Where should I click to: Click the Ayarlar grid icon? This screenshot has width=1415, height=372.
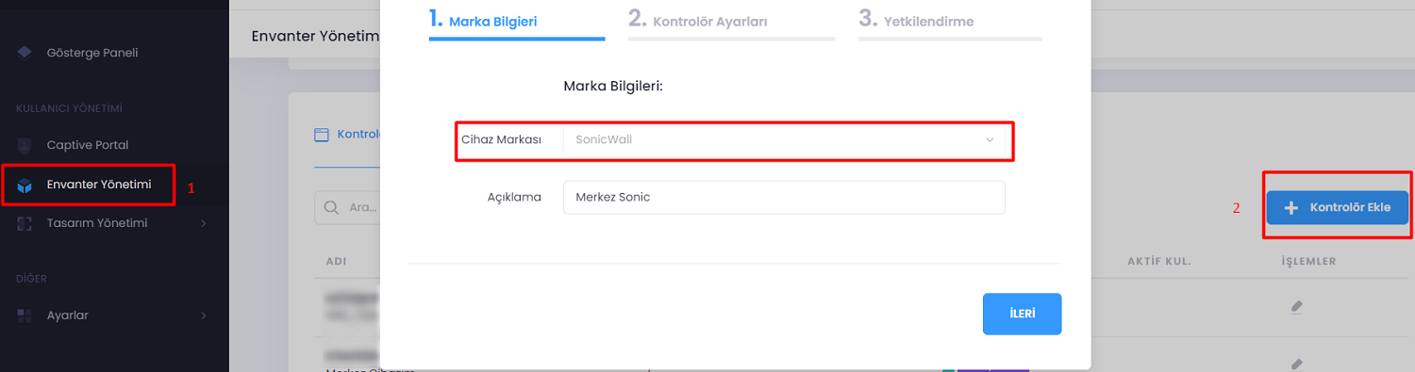point(25,315)
